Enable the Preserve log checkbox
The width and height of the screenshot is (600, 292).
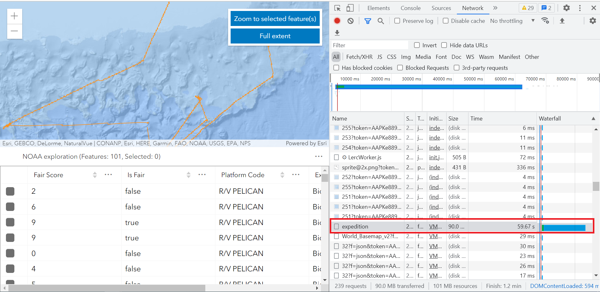click(x=397, y=21)
